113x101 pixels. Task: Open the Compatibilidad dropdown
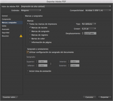pyautogui.click(x=98, y=10)
